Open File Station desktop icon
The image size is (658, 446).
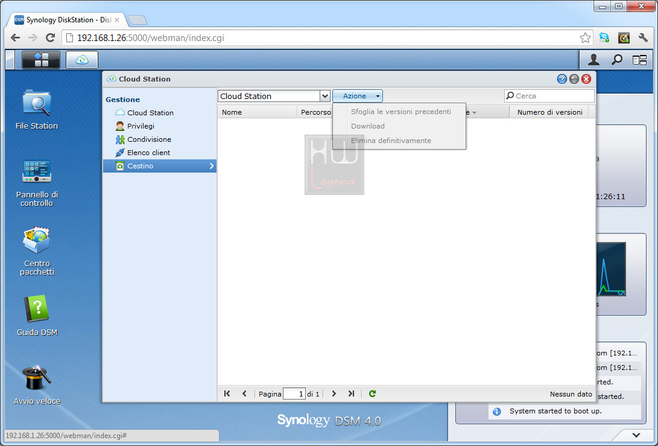(x=37, y=109)
